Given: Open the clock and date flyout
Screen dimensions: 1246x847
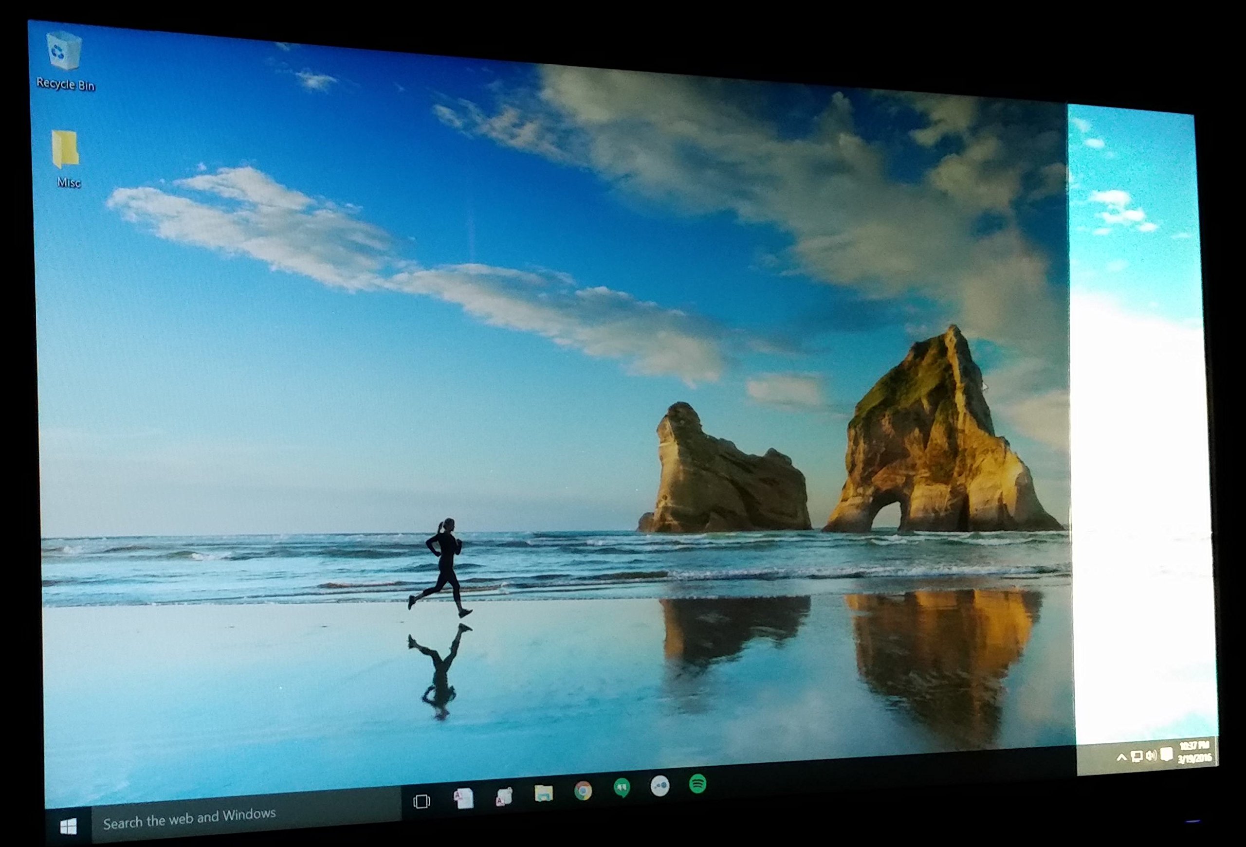Looking at the screenshot, I should (x=1194, y=752).
